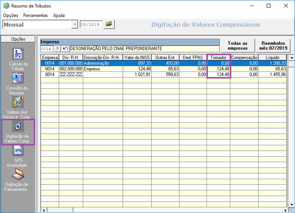
Task: Click the Empresa column header
Action: [50, 57]
